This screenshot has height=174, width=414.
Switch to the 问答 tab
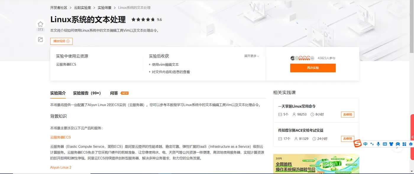114,93
